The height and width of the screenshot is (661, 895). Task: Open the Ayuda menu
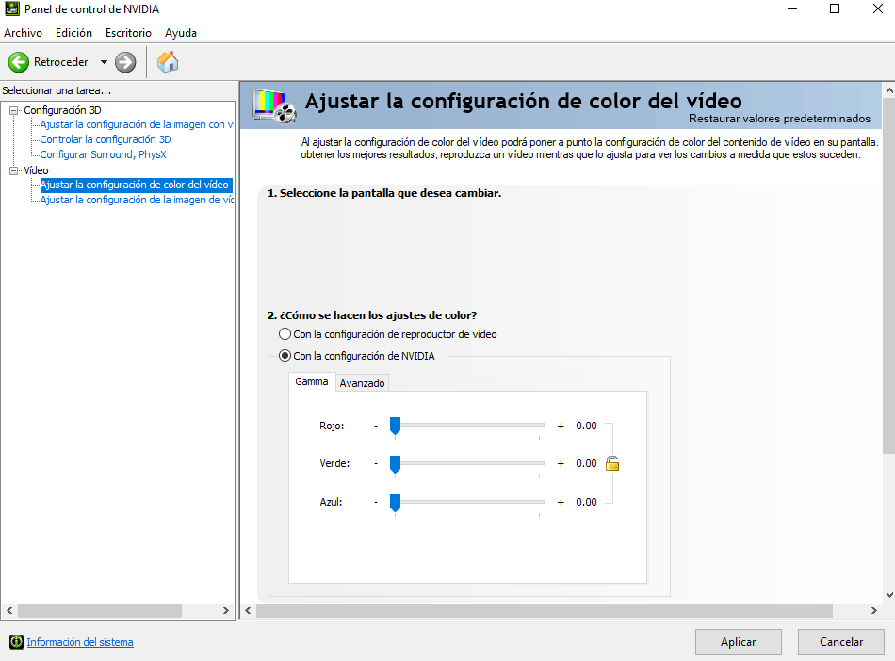point(181,33)
